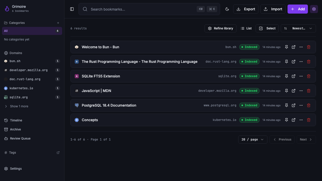322x181 pixels.
Task: Show more actions for Concepts bookmark
Action: coord(301,120)
